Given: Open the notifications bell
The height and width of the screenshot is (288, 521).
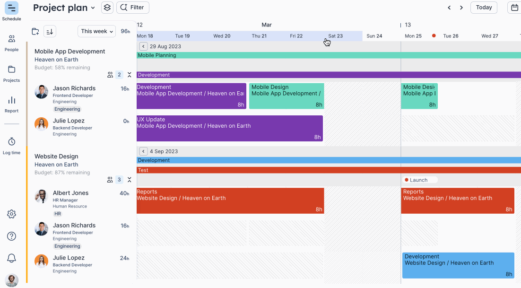Looking at the screenshot, I should click(12, 258).
